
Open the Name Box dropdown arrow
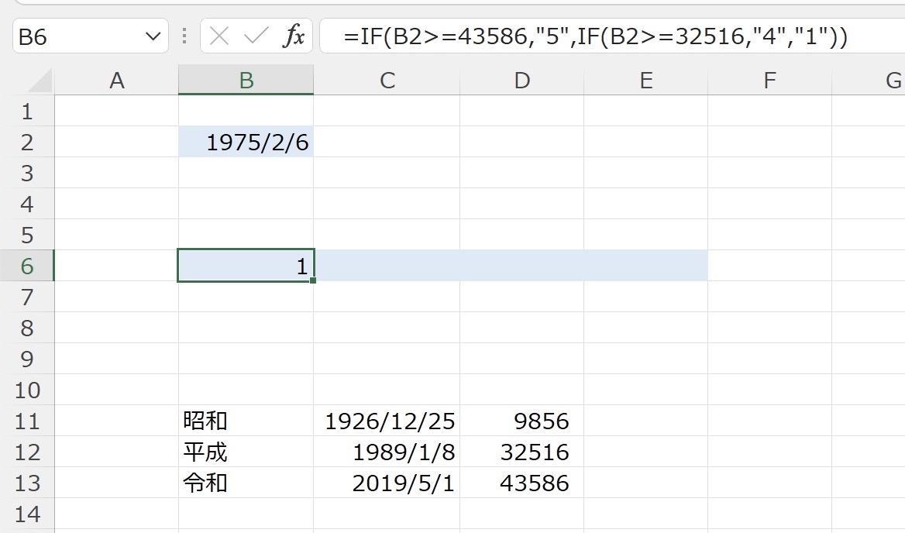[153, 36]
